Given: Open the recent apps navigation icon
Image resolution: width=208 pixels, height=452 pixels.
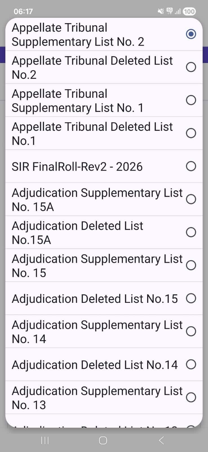Looking at the screenshot, I should click(x=45, y=440).
